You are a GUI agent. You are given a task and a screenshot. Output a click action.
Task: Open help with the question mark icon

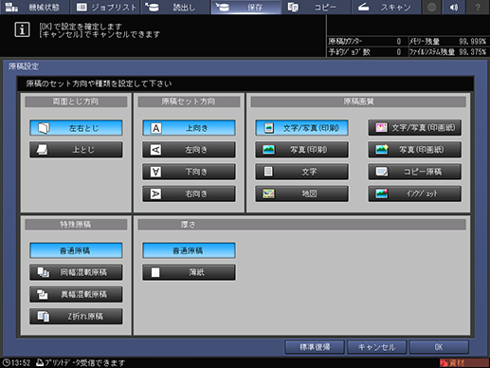point(478,7)
